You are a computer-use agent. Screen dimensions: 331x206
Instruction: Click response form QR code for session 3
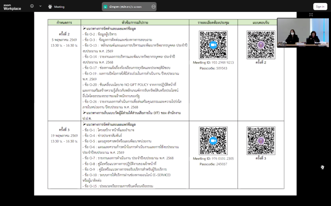click(x=261, y=140)
